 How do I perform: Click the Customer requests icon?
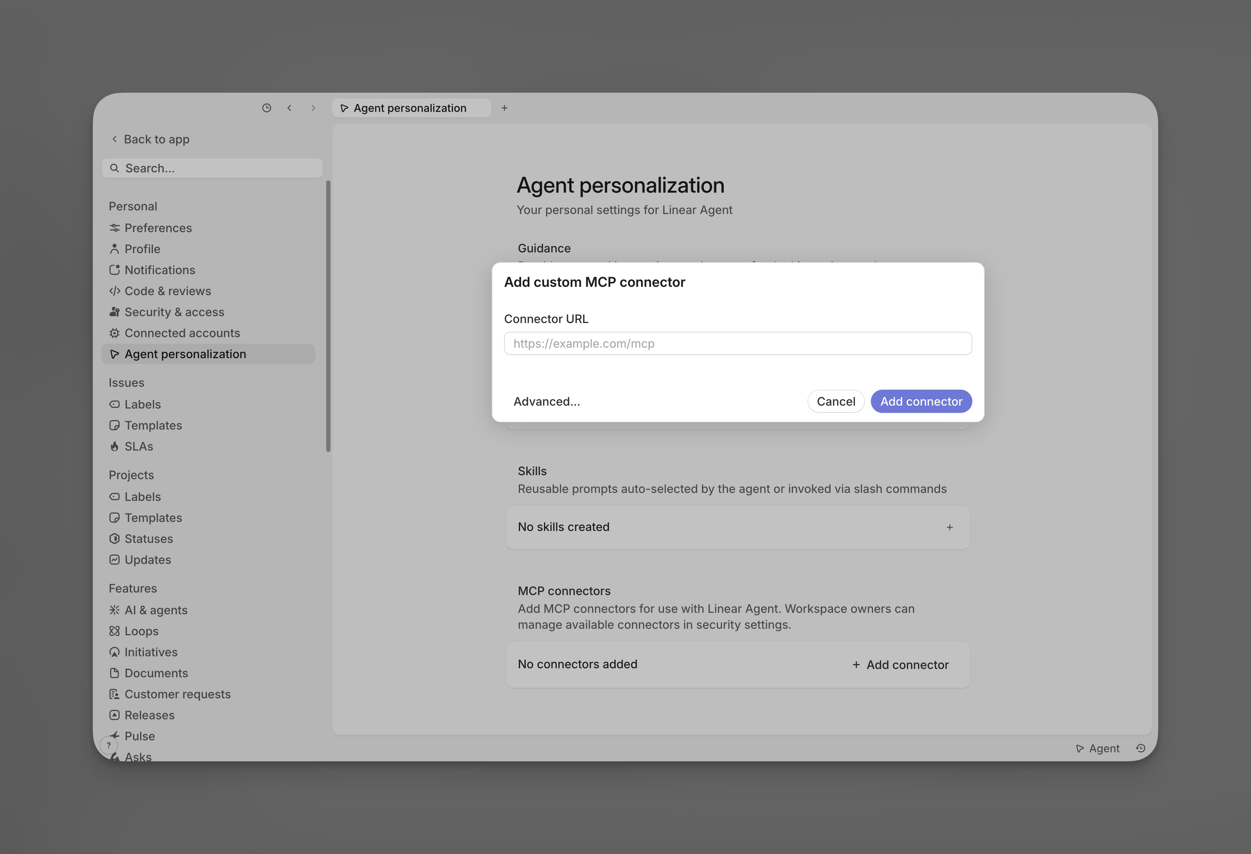point(114,694)
